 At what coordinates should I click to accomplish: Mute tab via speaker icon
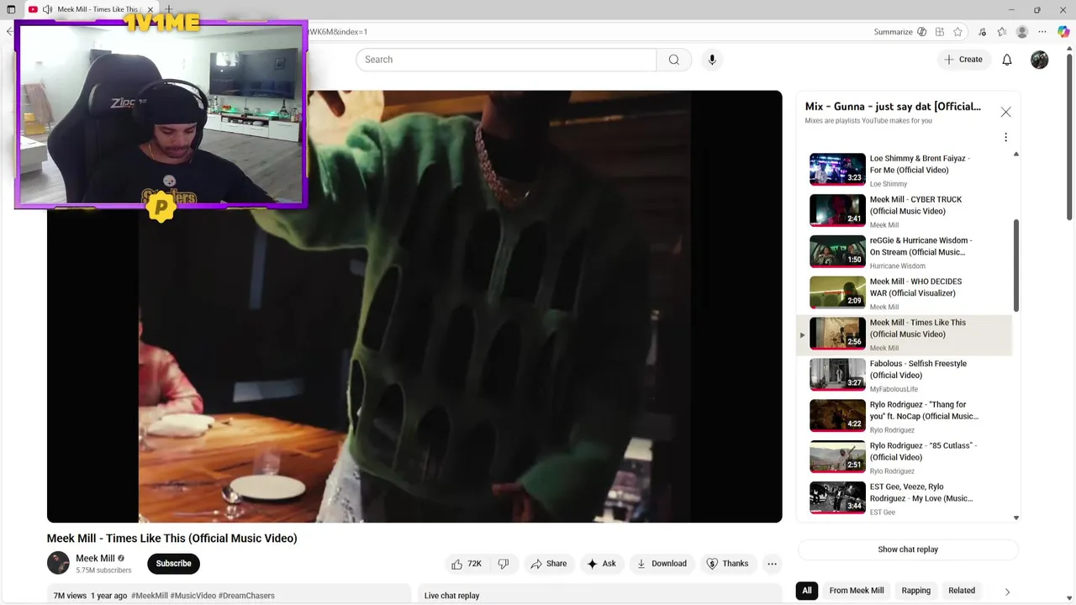[x=47, y=9]
